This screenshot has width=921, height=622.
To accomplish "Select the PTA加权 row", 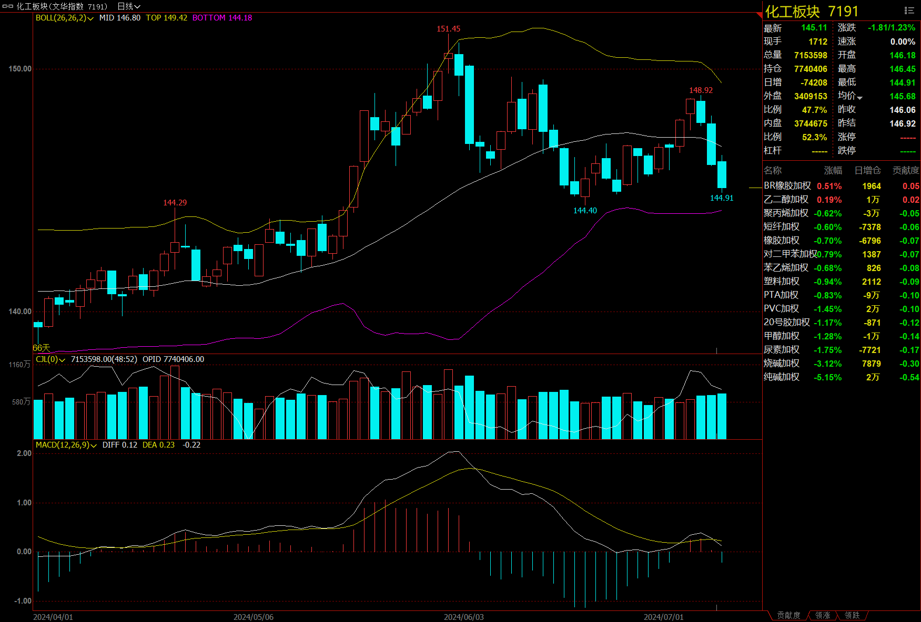I will tap(842, 295).
